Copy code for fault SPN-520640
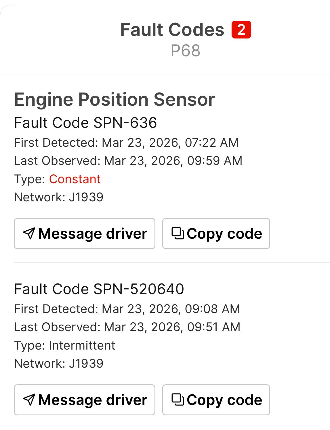This screenshot has height=430, width=330. 216,400
